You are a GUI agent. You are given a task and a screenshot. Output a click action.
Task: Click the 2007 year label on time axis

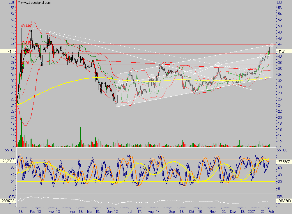[x=251, y=212]
